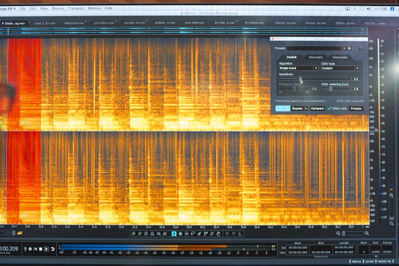Viewport: 399px width, 266px height.
Task: Switch to the Interpolate tab
Action: click(x=340, y=57)
